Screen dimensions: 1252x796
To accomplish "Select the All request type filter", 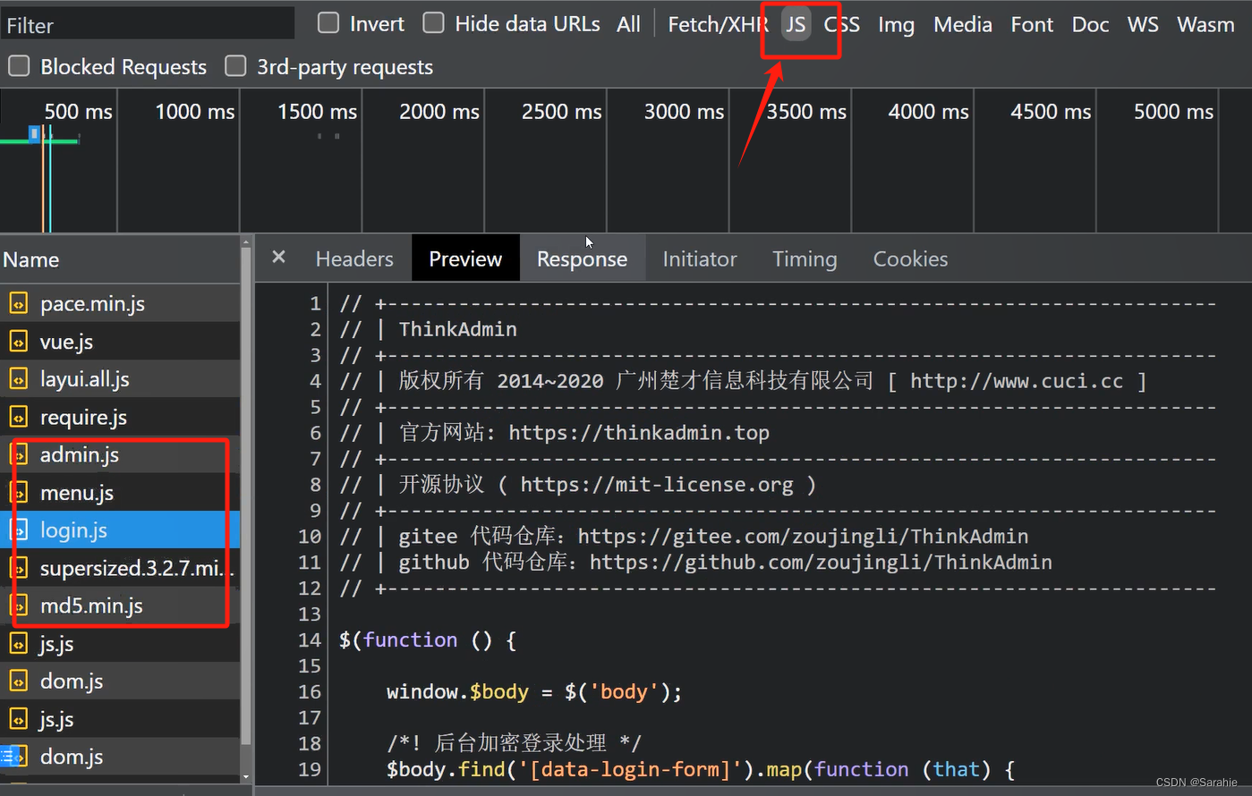I will (x=628, y=24).
